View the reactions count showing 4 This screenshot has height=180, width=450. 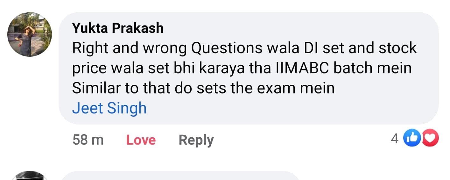395,139
